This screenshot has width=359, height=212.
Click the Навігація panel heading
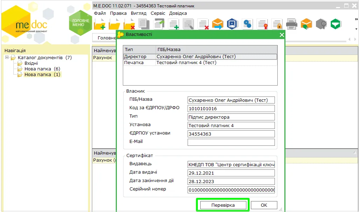(15, 51)
